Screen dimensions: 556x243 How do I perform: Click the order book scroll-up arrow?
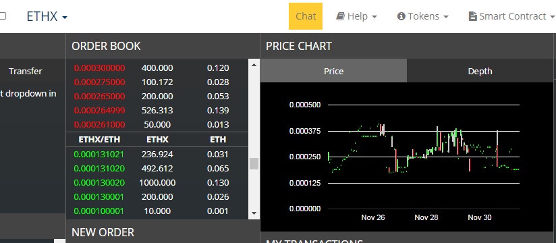click(254, 65)
